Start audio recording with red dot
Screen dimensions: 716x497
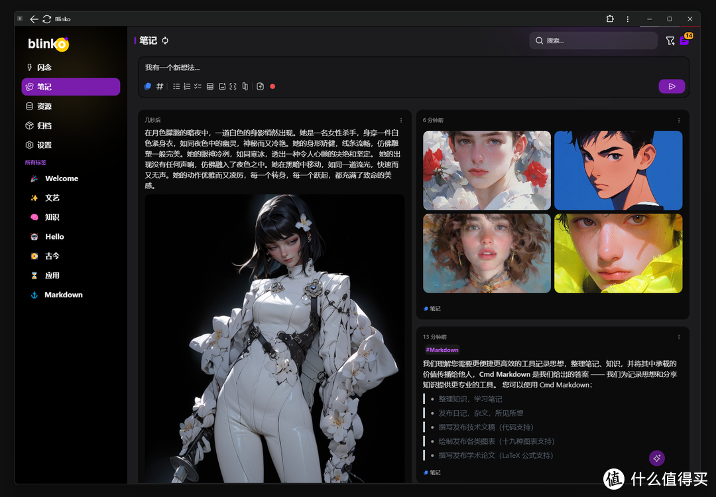pos(272,86)
